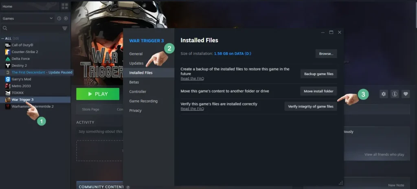Click Delta Force game icon

point(8,59)
